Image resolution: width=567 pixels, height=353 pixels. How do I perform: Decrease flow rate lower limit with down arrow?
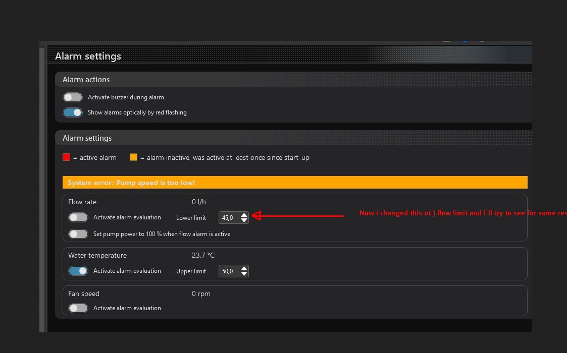point(244,220)
